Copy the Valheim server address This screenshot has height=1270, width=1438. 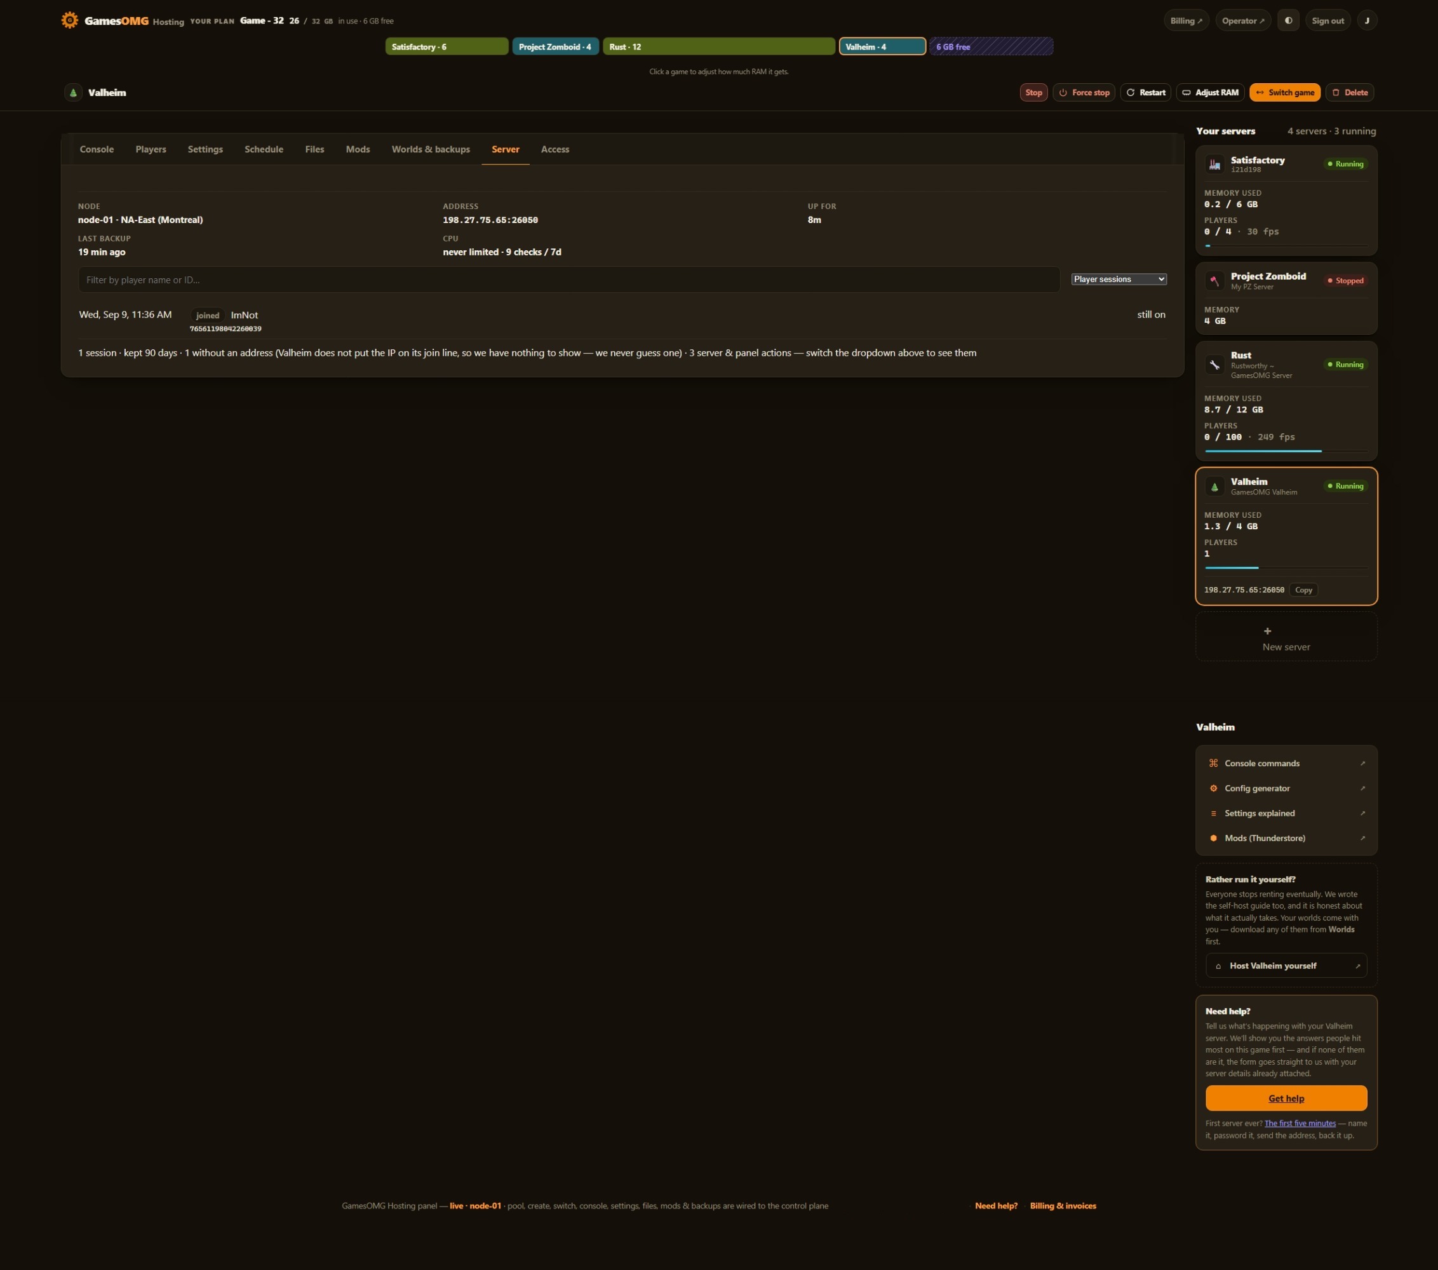pos(1303,590)
